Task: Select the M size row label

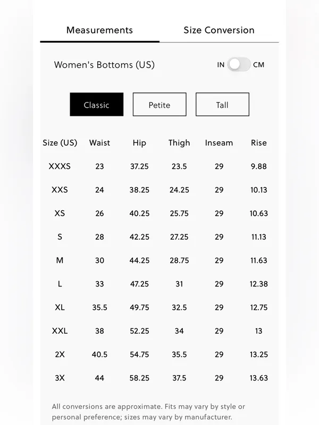Action: (60, 260)
